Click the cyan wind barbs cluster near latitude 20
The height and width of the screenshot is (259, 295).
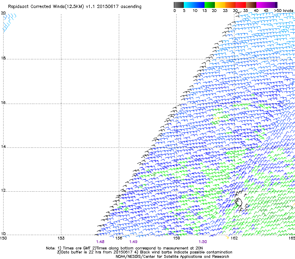[x=9, y=22]
